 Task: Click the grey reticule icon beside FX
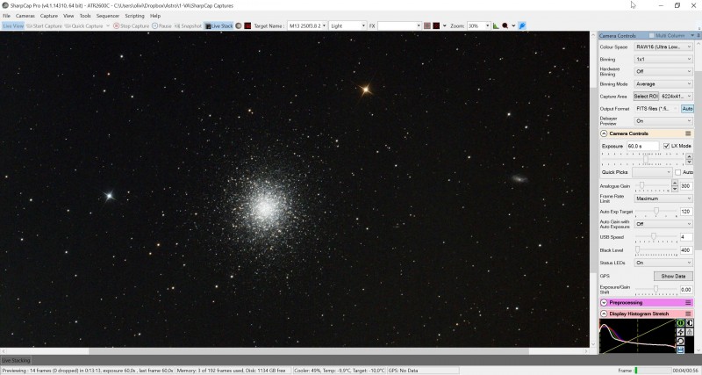click(427, 26)
